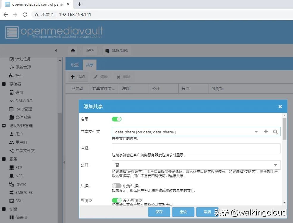Close the openmediavault browser tab
Screen dimensions: 293x223
click(x=68, y=4)
